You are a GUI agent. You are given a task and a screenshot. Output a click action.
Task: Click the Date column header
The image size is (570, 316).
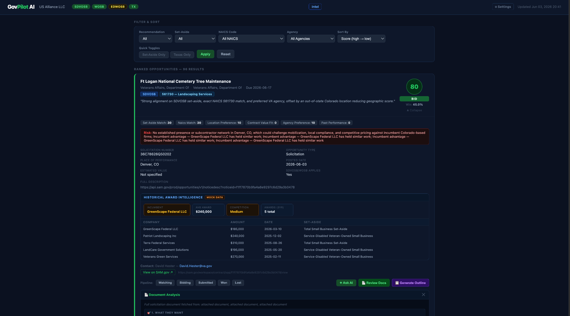(268, 222)
